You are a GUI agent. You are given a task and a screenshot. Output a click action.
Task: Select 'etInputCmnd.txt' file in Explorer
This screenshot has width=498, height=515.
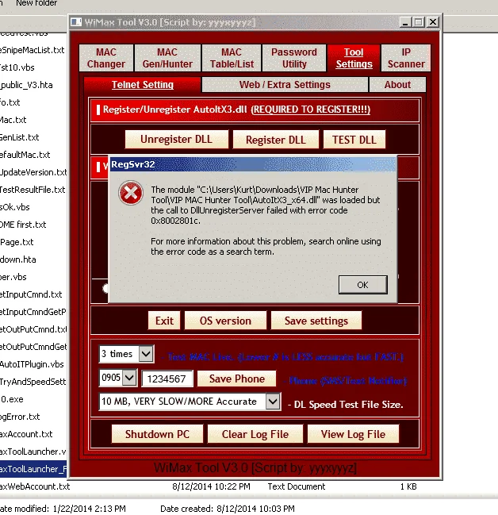tap(31, 294)
